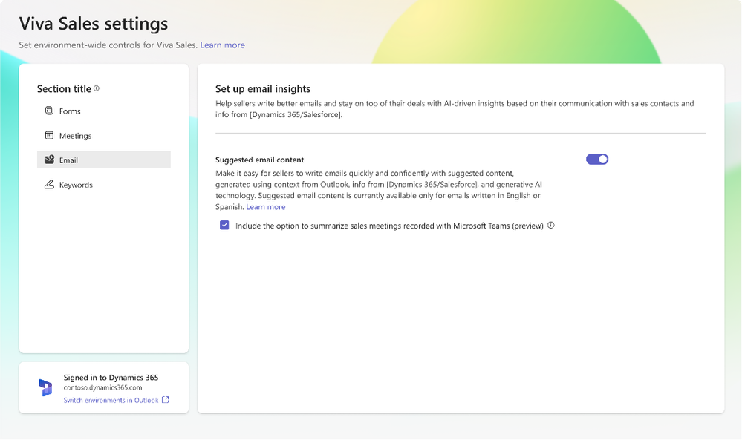This screenshot has height=440, width=742.
Task: Click info icon after Microsoft Teams (preview)
Action: pyautogui.click(x=551, y=226)
